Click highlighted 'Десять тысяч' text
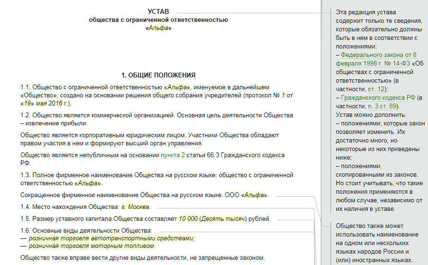 (223, 219)
